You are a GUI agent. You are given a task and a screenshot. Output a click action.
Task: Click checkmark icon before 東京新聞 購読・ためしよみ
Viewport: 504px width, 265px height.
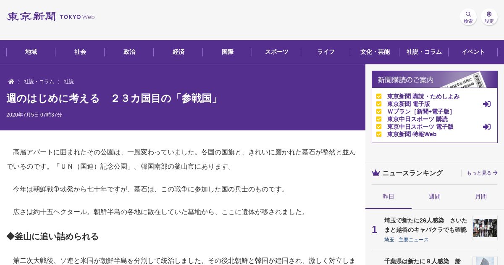(379, 96)
